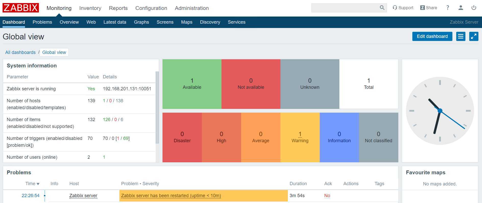
Task: Go to the Web tab
Action: (91, 22)
